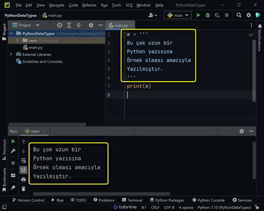
Task: Jump down the stack trace arrow
Action: pyautogui.click(x=23, y=151)
